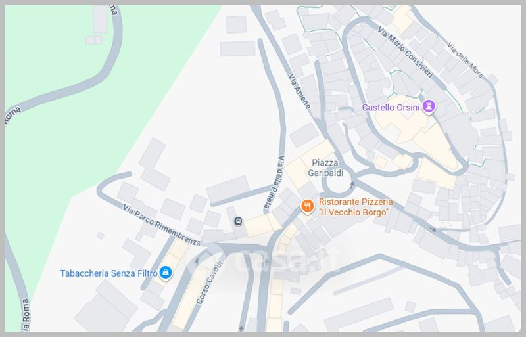
Task: Open Ristorante Pizzeria Il Vecchio Borgo label
Action: [355, 207]
